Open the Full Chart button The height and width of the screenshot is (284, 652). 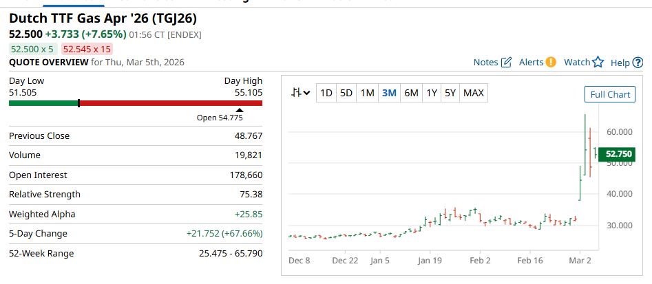pos(610,94)
